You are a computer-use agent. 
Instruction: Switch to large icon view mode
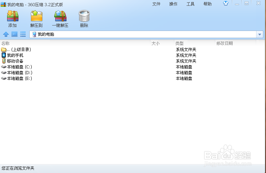pyautogui.click(x=15, y=34)
